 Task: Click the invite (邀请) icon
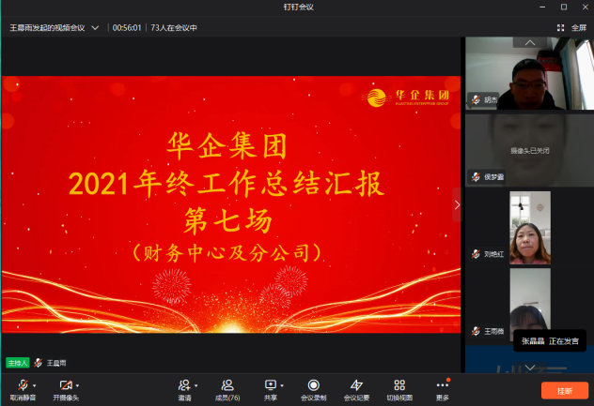click(x=184, y=385)
